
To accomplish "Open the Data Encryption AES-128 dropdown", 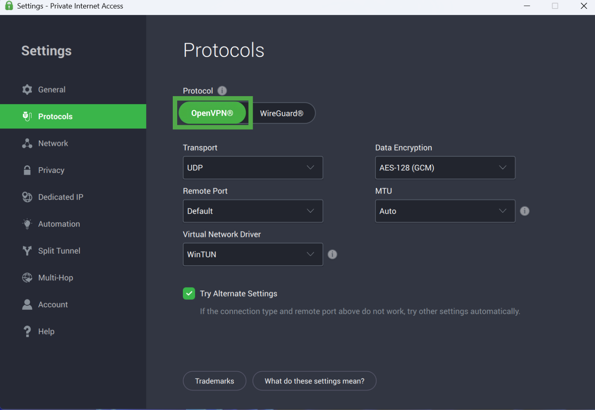I will [445, 168].
